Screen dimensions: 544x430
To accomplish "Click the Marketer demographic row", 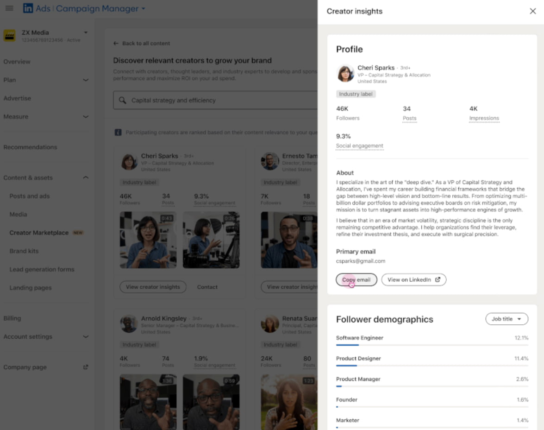I will pos(432,423).
